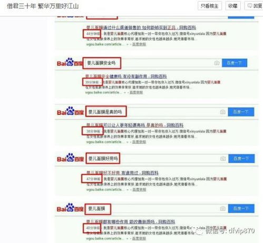Image resolution: width=263 pixels, height=243 pixels.
Task: Click the 回复 button with speech bubble
Action: click(255, 6)
